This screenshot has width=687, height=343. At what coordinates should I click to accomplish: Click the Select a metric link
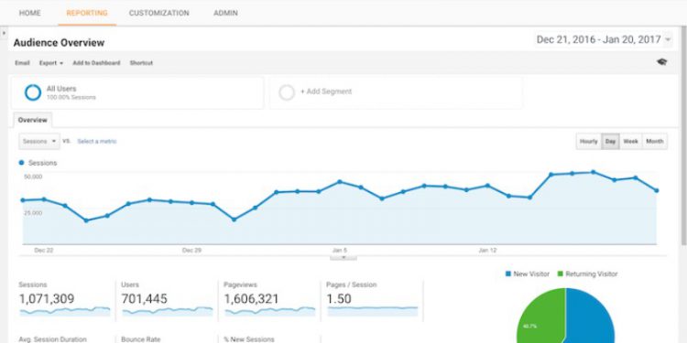[x=97, y=141]
